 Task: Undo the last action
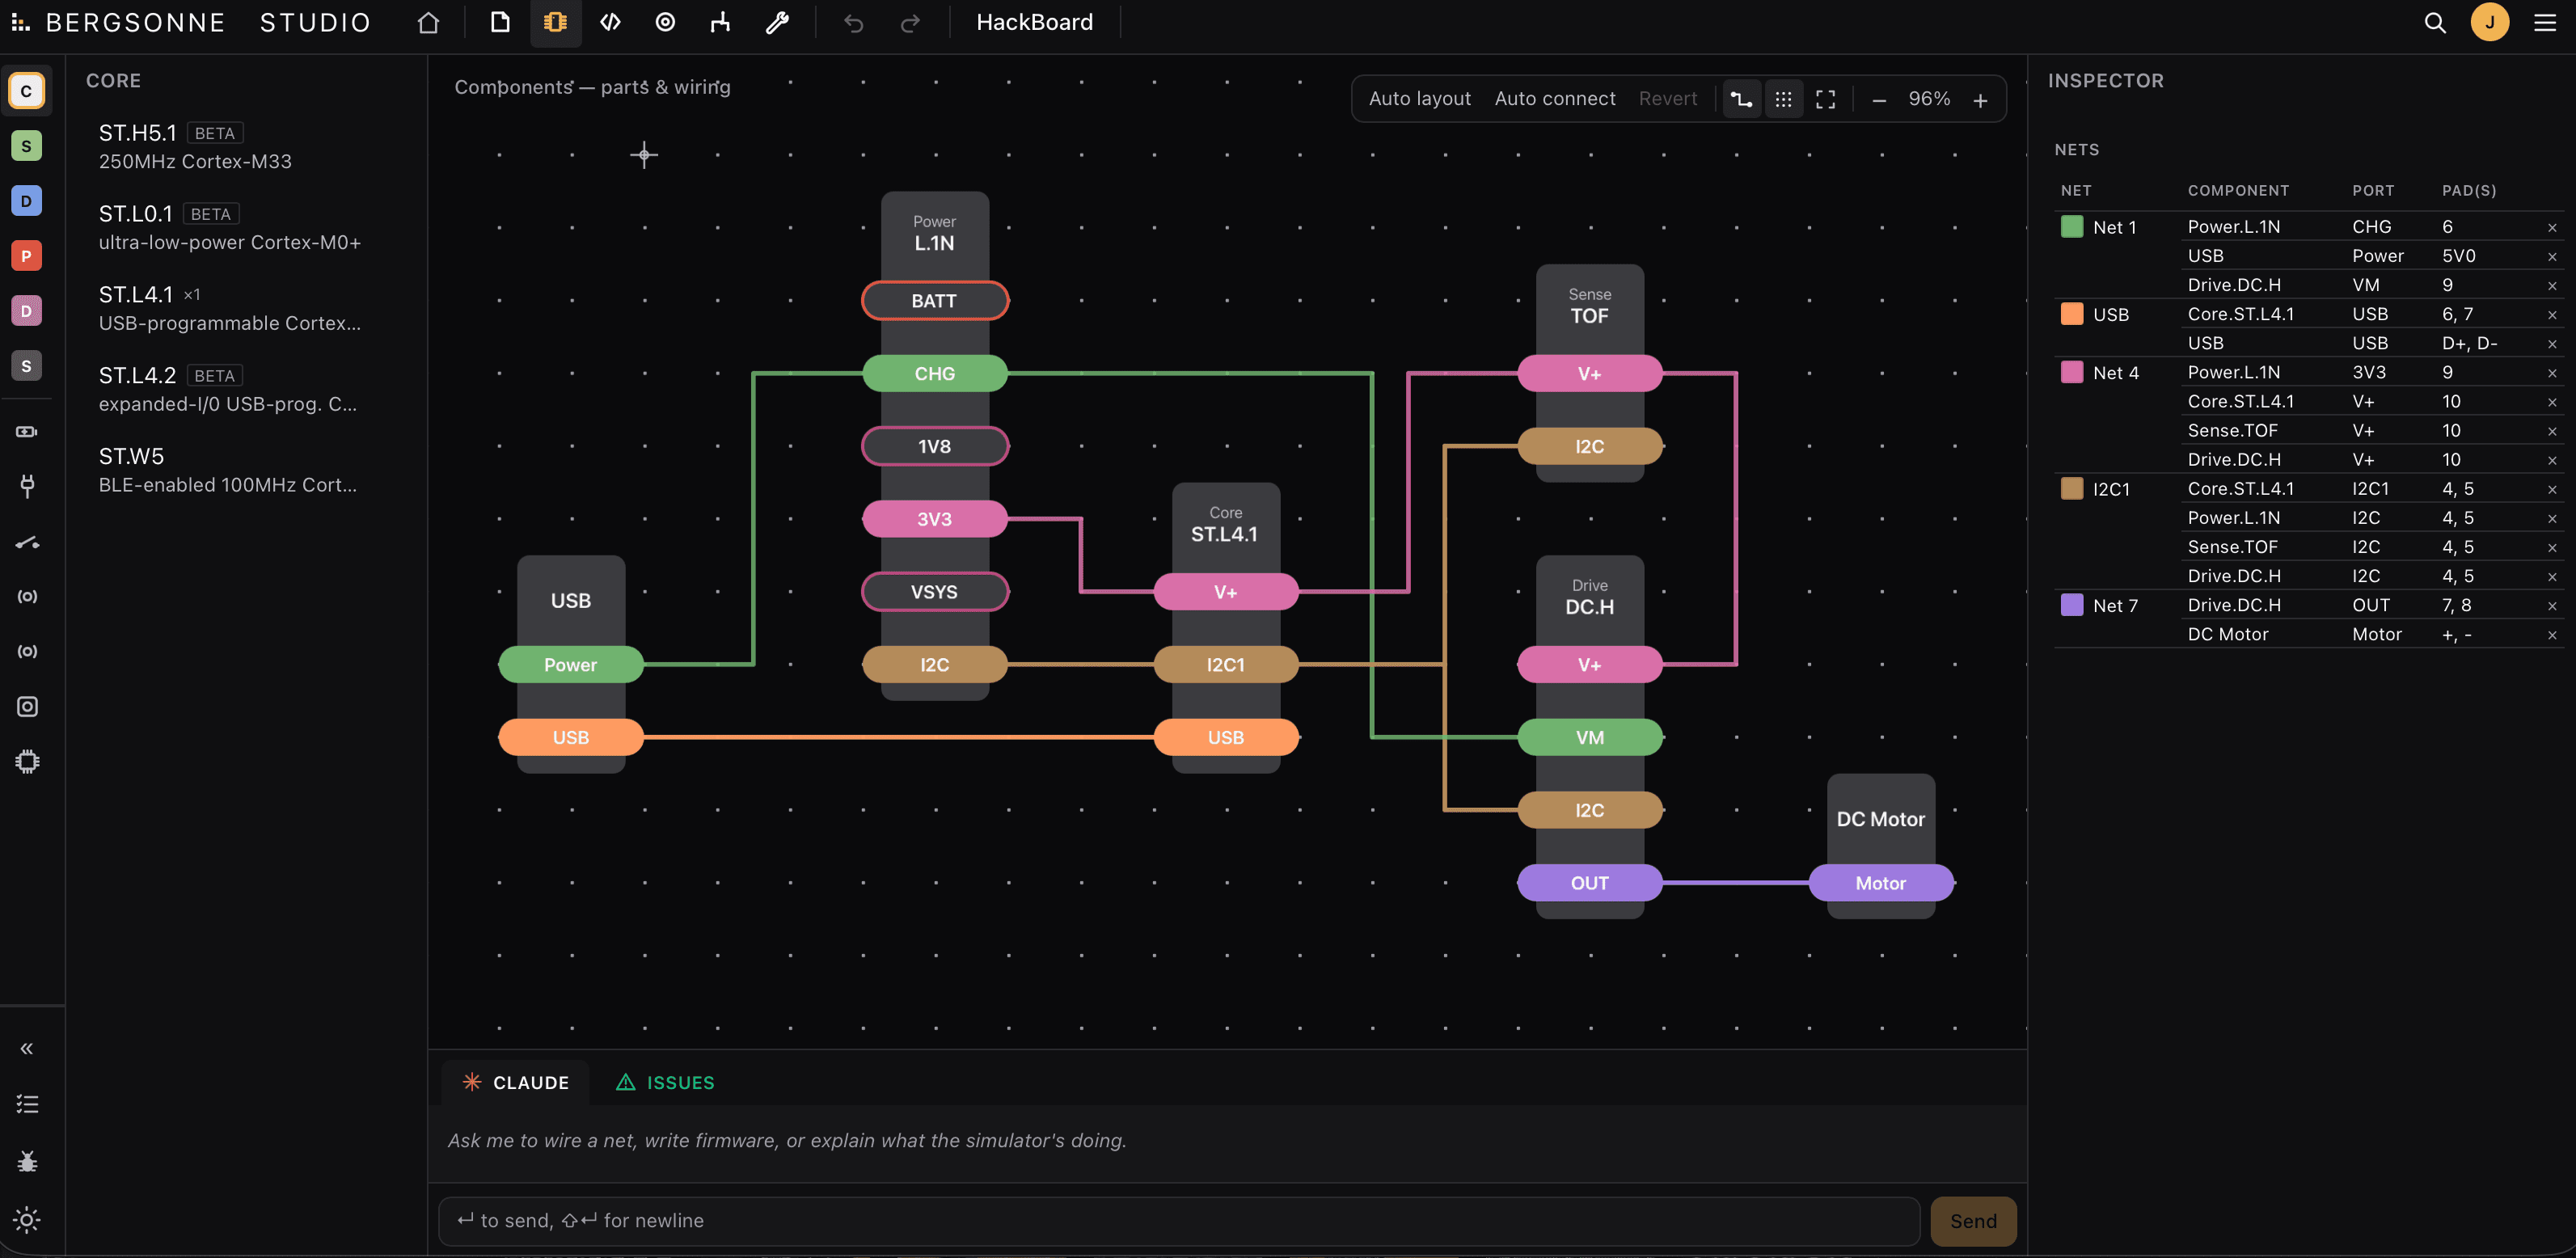click(853, 22)
